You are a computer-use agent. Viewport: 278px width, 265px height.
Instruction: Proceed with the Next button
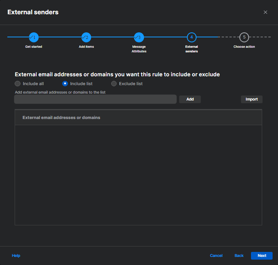pos(262,256)
